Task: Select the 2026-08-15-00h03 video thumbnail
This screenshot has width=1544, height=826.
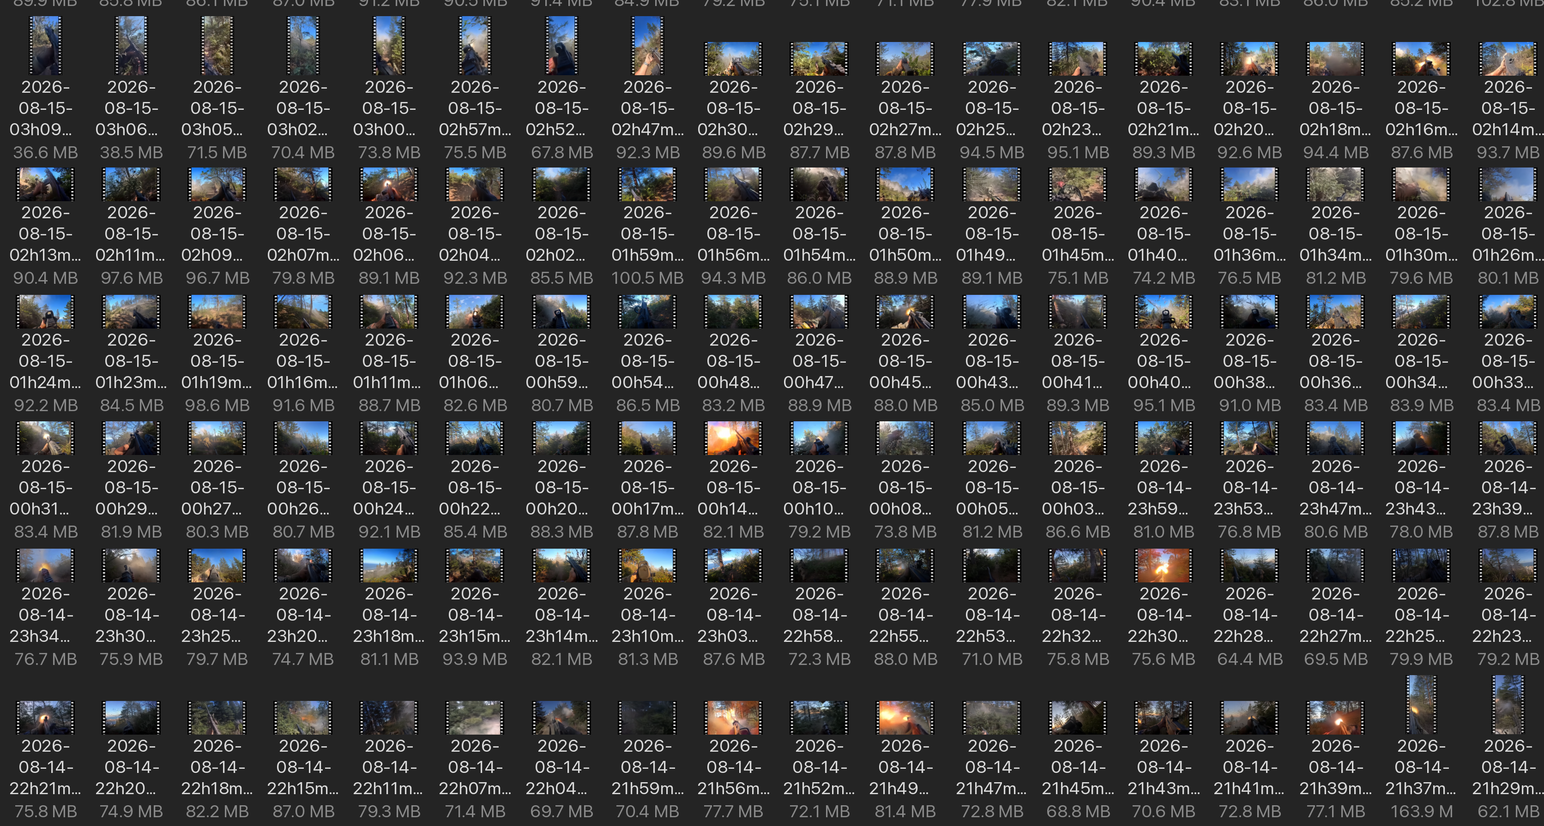Action: coord(1078,438)
